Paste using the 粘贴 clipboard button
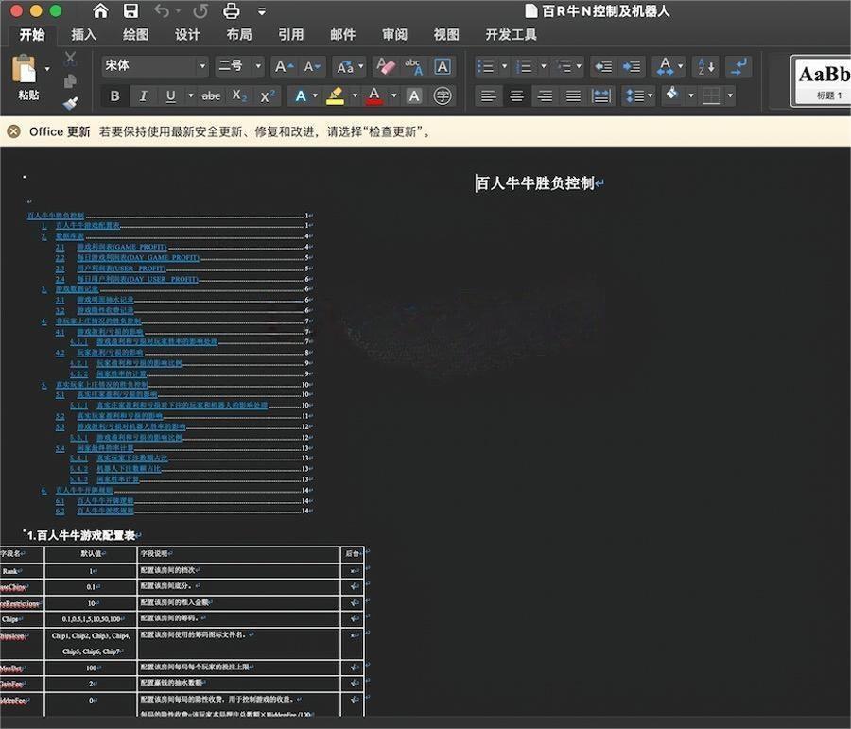Image resolution: width=851 pixels, height=729 pixels. pos(26,78)
